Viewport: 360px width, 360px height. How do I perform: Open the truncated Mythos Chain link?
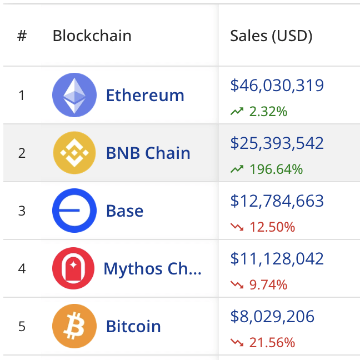click(x=152, y=269)
